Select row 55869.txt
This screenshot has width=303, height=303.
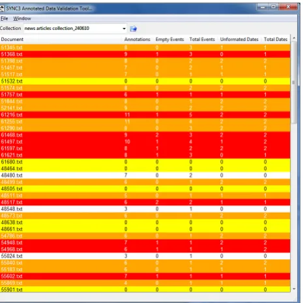point(145,283)
